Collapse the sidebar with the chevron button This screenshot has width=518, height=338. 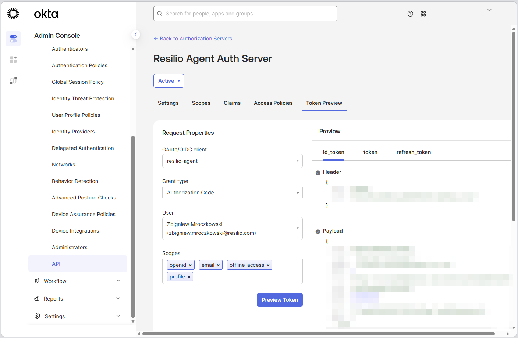(136, 35)
